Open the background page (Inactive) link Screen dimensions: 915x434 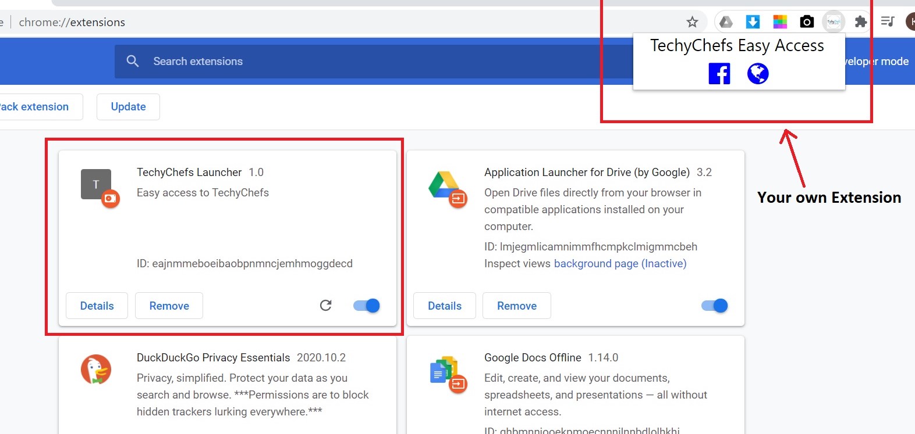point(620,264)
